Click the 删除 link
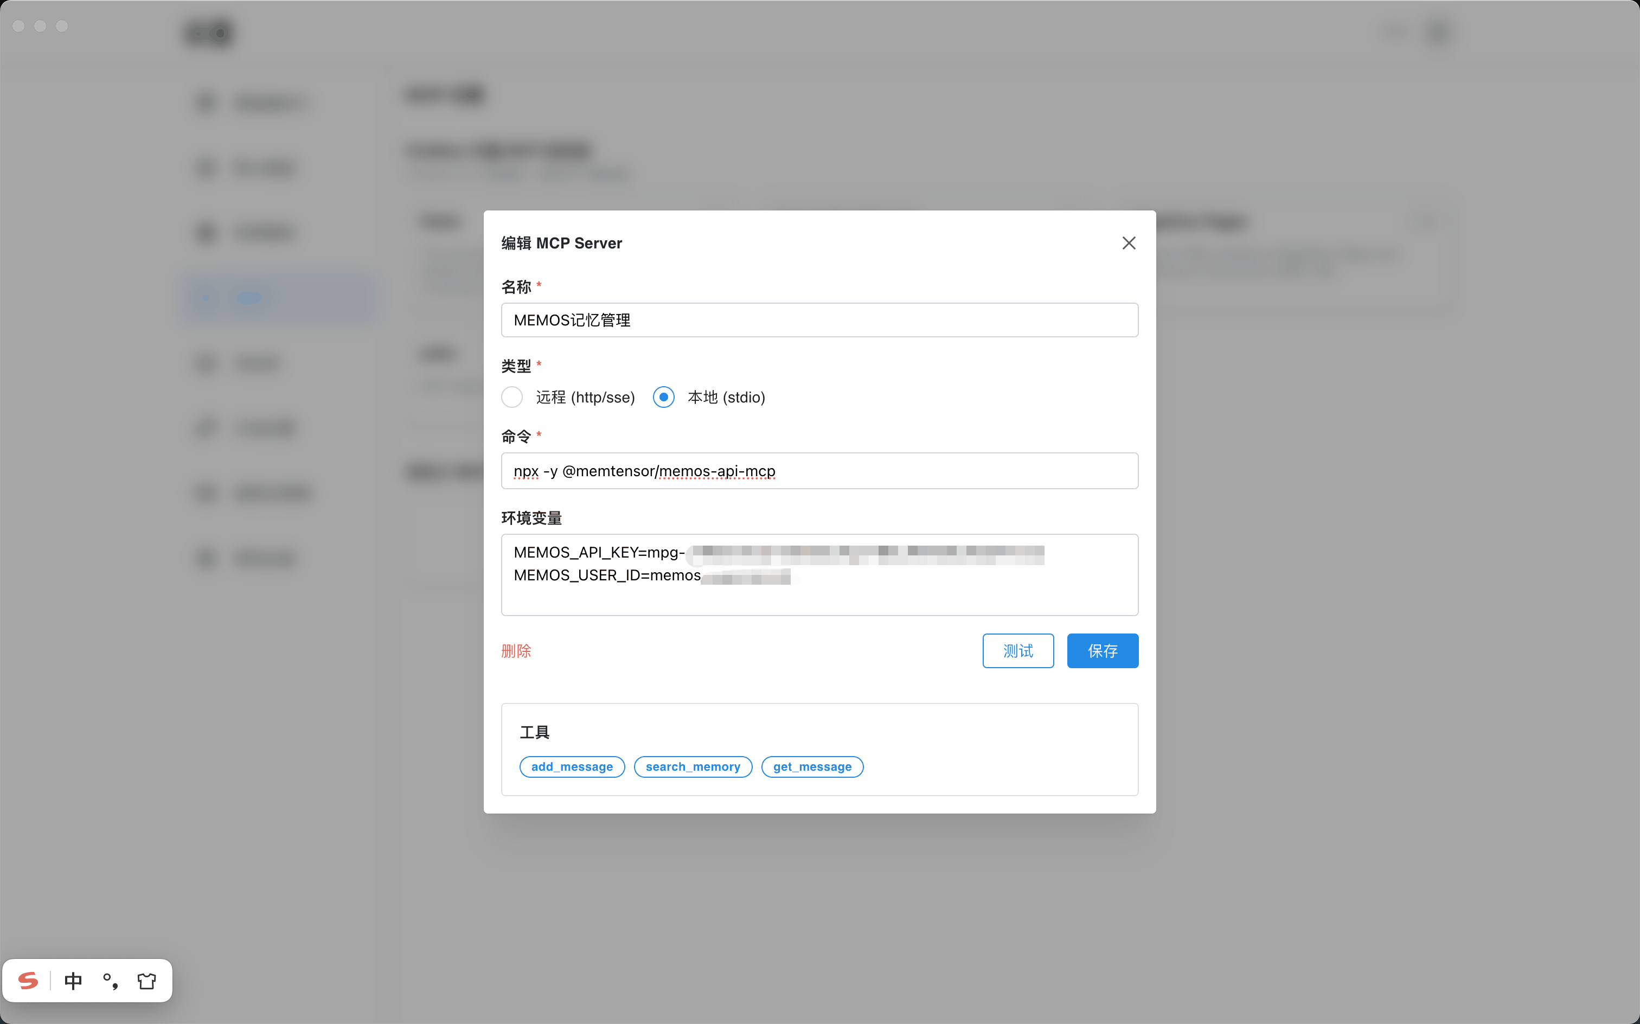This screenshot has width=1640, height=1024. 517,651
